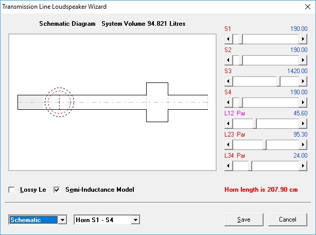316x235 pixels.
Task: Click the shaded closed-end segment of the line
Action: click(30, 102)
